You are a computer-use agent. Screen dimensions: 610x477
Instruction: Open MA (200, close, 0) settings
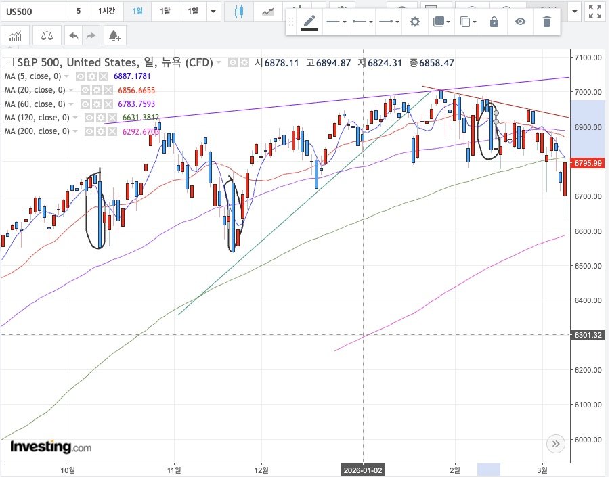[x=101, y=131]
